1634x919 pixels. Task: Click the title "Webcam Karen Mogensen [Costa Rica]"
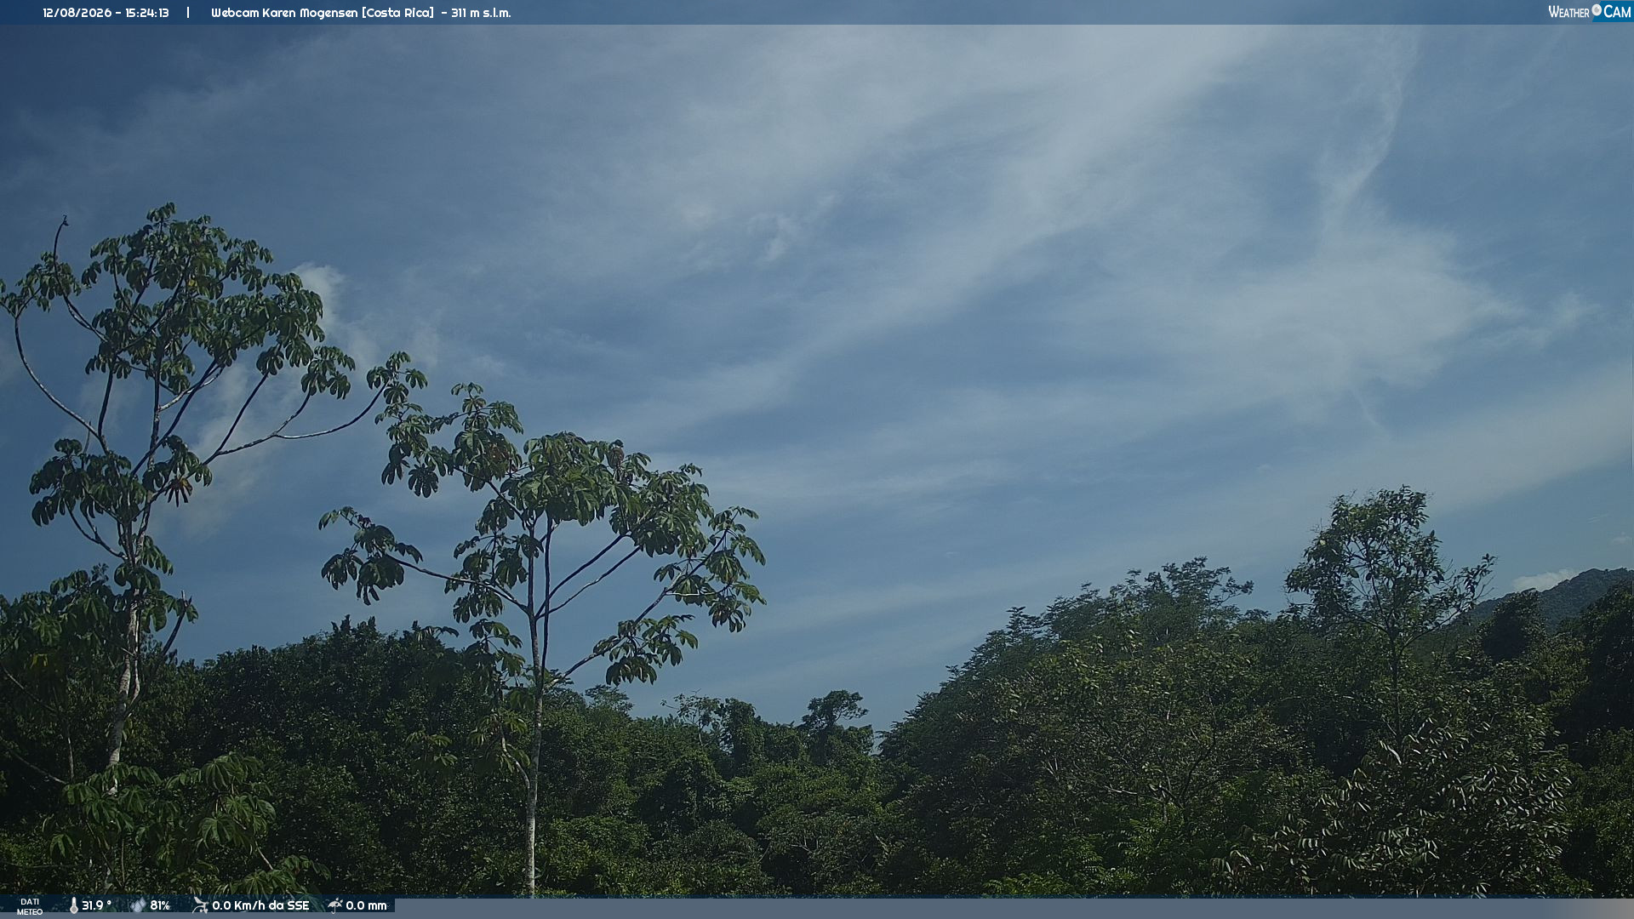323,13
